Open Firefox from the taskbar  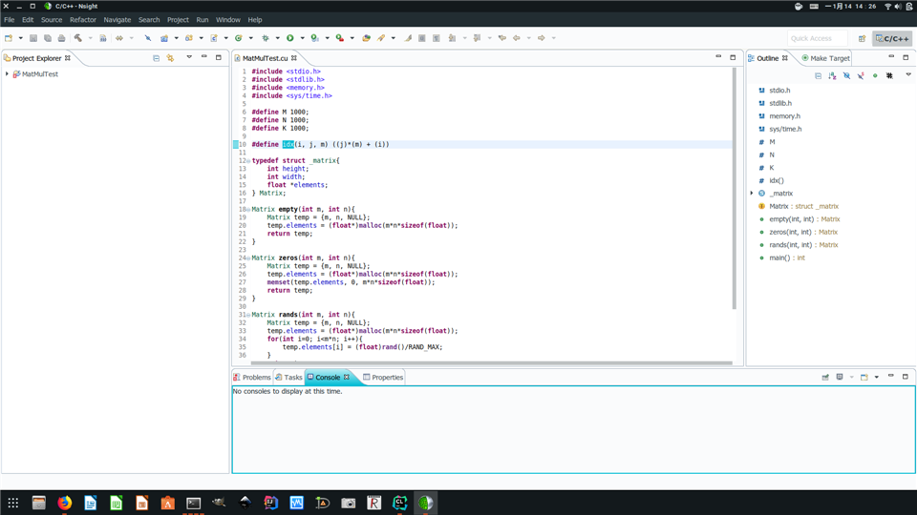[65, 503]
